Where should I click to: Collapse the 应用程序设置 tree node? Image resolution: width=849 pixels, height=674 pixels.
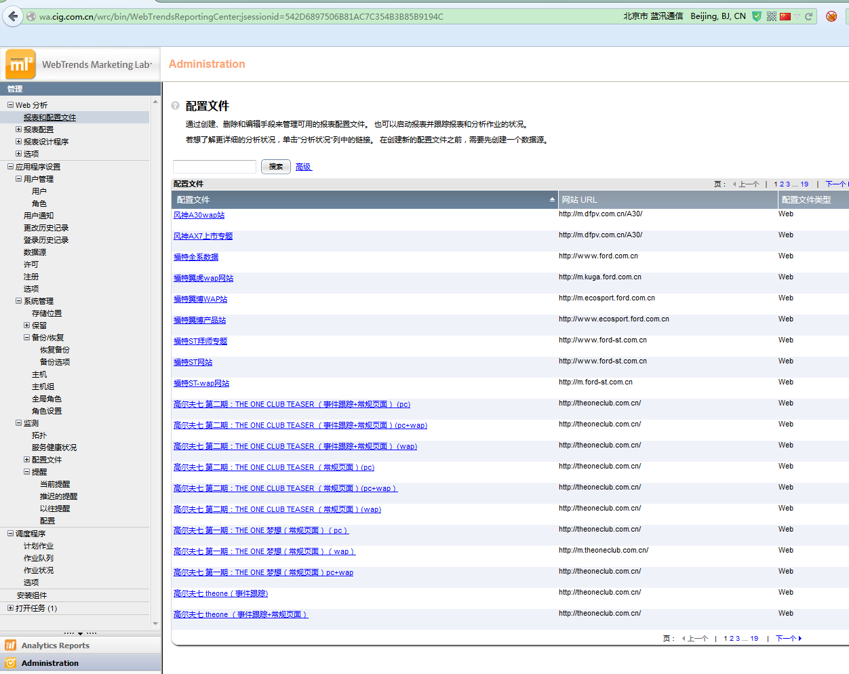coord(10,167)
